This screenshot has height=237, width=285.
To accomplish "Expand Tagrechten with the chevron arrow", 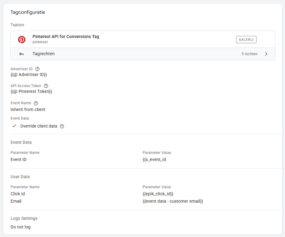I will [266, 54].
